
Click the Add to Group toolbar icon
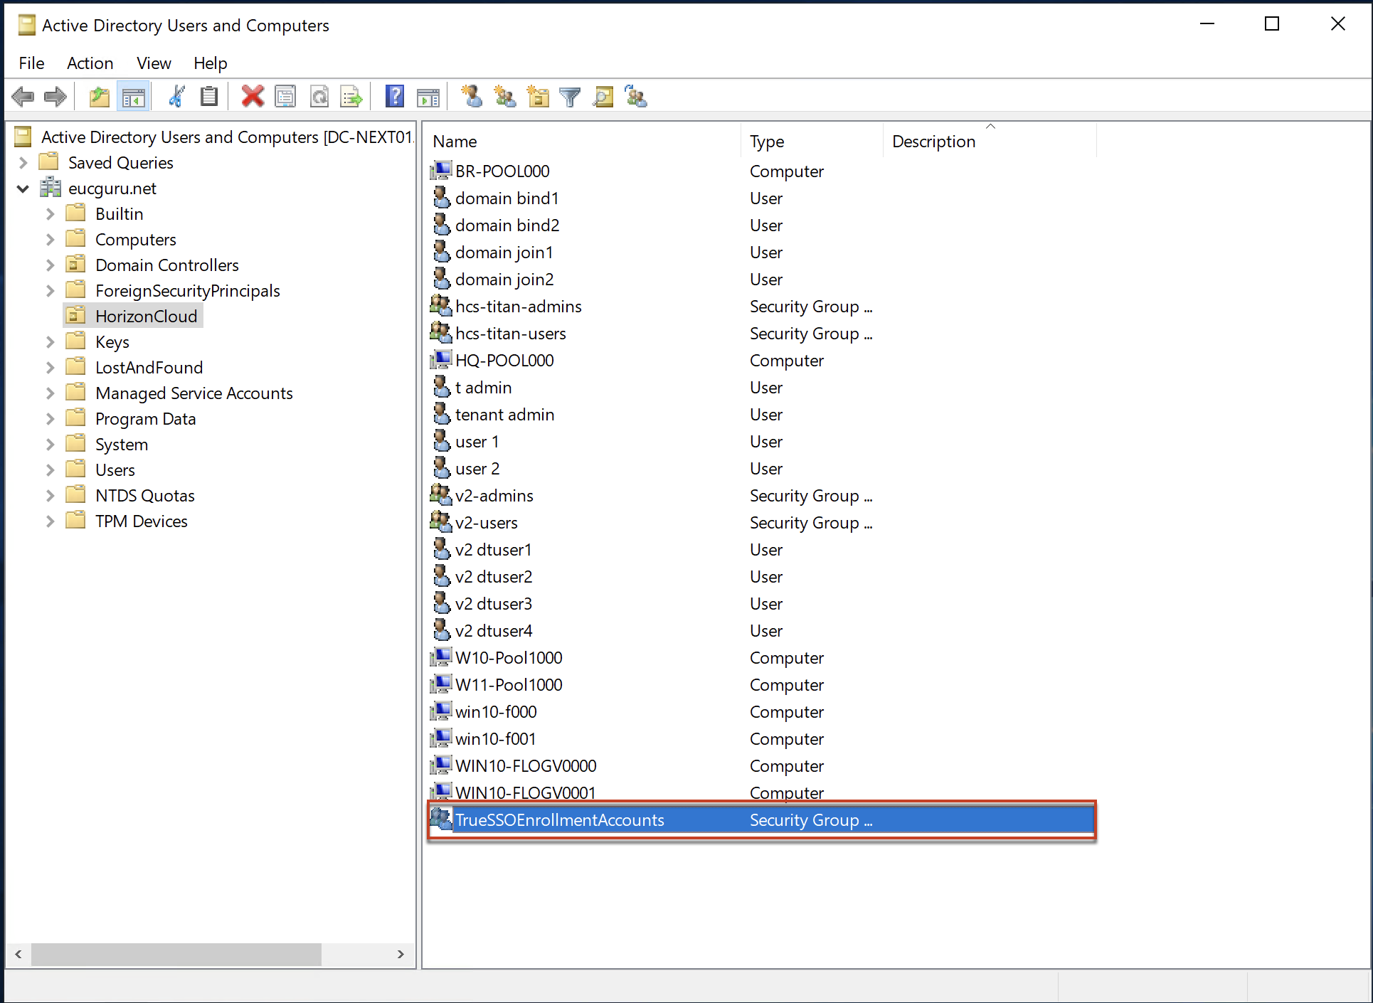pos(636,96)
